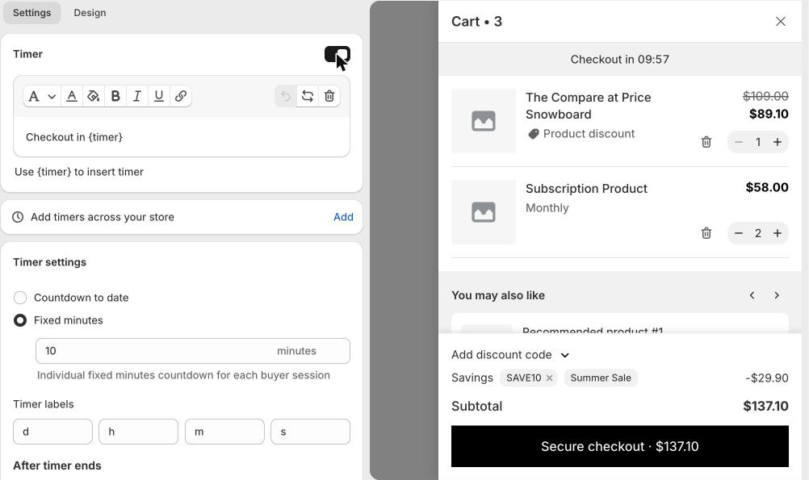Screen dimensions: 809x480
Task: Toggle italic formatting
Action: 136,97
